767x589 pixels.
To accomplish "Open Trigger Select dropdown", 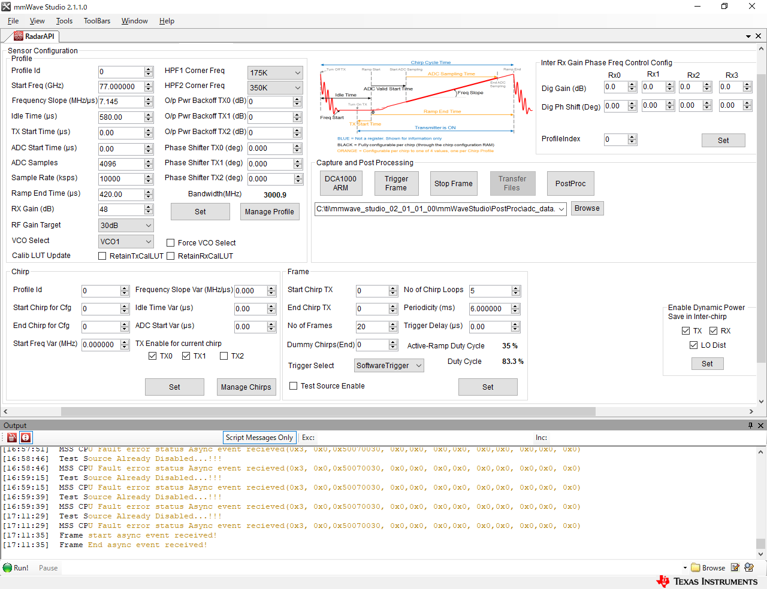I will tap(389, 366).
